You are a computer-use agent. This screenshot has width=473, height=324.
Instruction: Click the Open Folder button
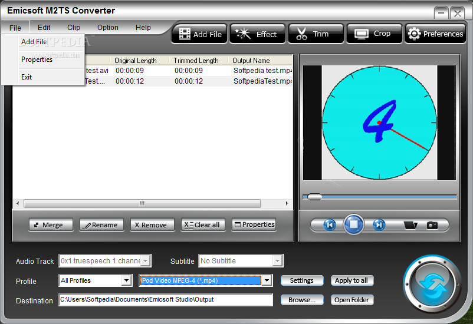point(352,300)
